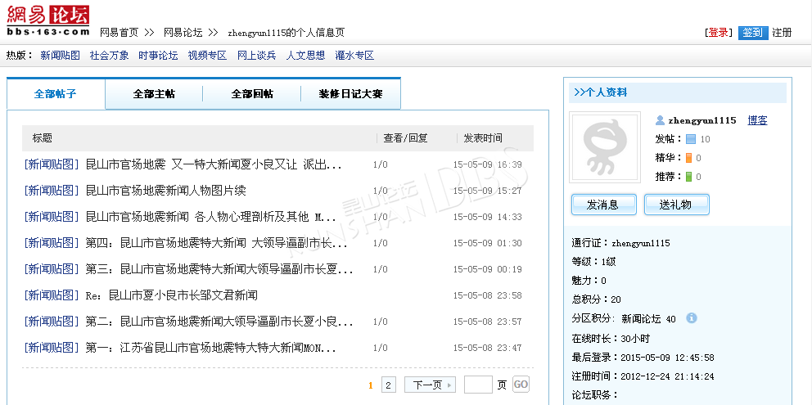Click the NetEase forum logo
Image resolution: width=812 pixels, height=405 pixels.
click(x=48, y=21)
